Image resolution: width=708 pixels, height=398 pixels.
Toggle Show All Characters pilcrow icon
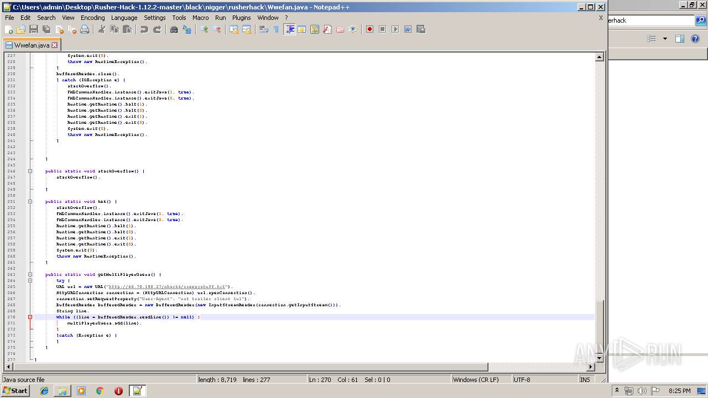click(x=276, y=29)
